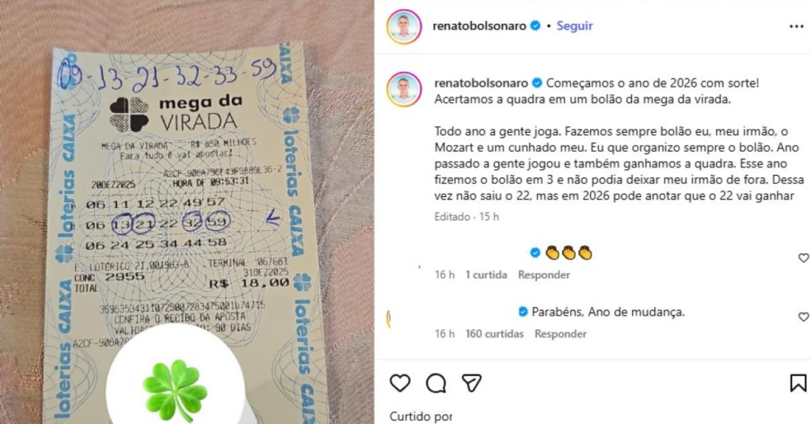The width and height of the screenshot is (811, 424).
Task: Reply to 'Parabéns, Ano de mudança' comment
Action: [x=561, y=334]
